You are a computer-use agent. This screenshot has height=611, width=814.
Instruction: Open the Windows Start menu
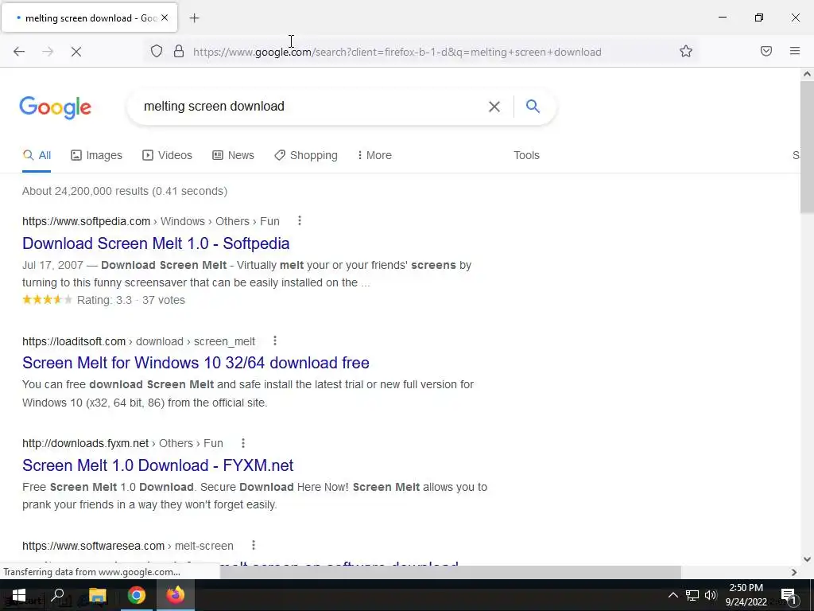coord(19,595)
